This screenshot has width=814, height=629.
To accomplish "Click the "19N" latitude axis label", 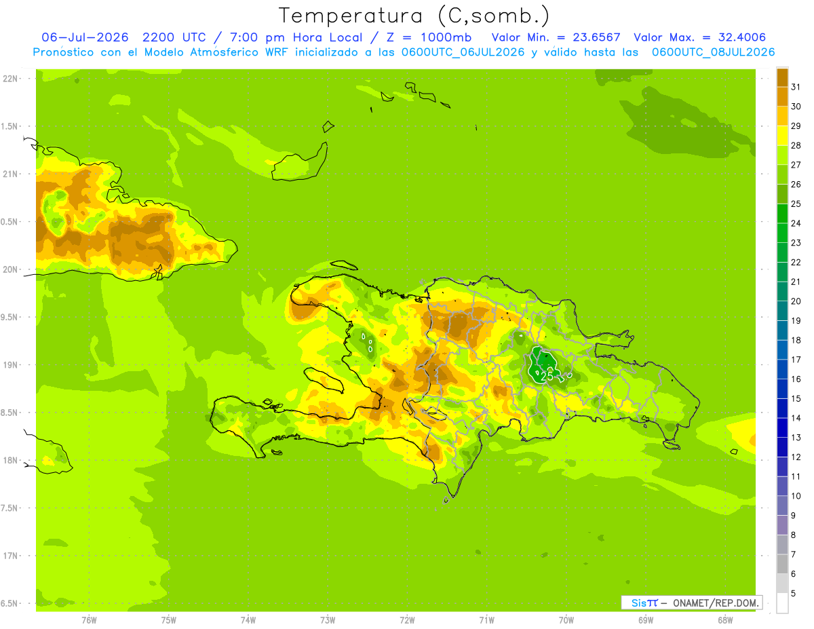I will (x=10, y=365).
